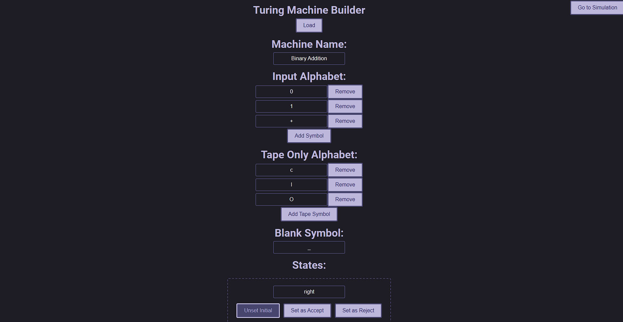Focus the input symbol field containing +
Viewport: 623px width, 322px height.
tap(291, 121)
